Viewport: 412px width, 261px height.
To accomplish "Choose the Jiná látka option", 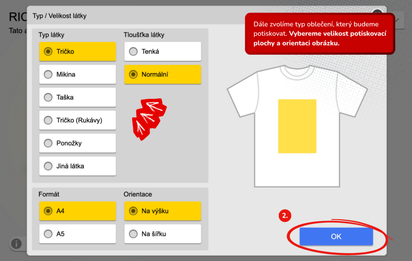I will click(77, 166).
